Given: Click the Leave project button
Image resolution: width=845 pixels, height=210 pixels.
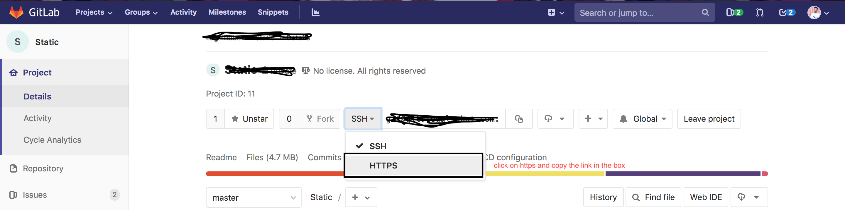Looking at the screenshot, I should (x=709, y=119).
